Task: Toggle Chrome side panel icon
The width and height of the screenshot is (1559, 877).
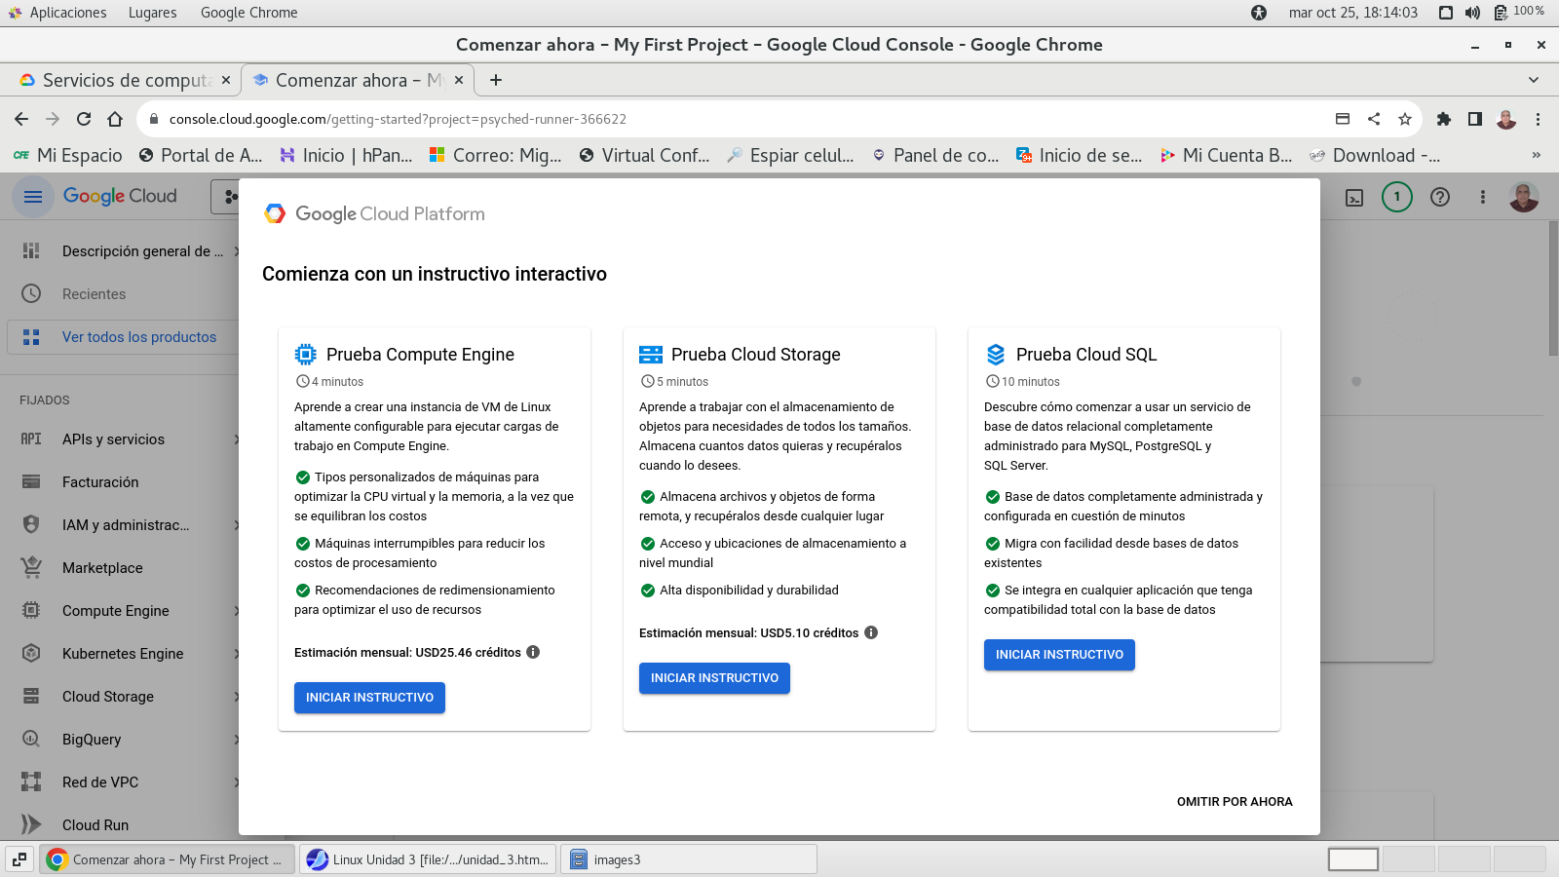Action: point(1474,119)
